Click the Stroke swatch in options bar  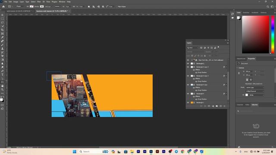coord(42,6)
